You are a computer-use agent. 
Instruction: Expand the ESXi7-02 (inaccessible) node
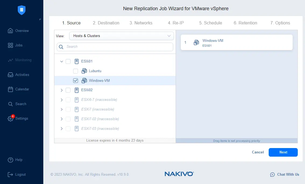pos(62,119)
